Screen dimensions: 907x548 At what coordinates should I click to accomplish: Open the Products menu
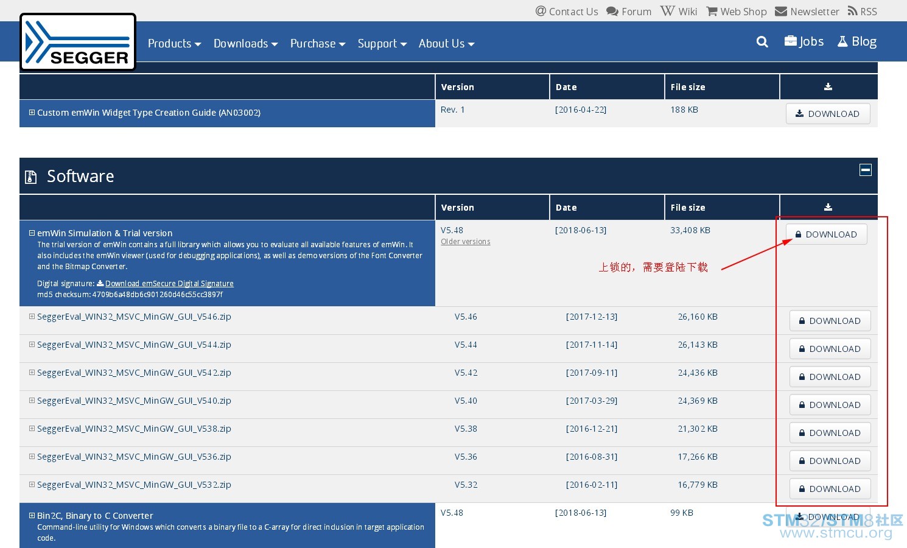[174, 43]
